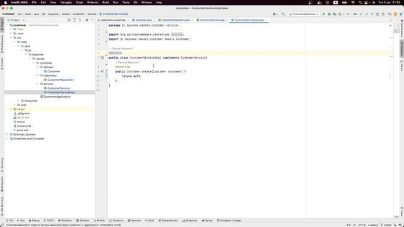Open the Refactor menu
The height and width of the screenshot is (227, 404).
(93, 3)
